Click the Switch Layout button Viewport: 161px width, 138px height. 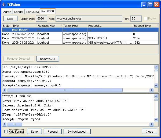pos(77,132)
